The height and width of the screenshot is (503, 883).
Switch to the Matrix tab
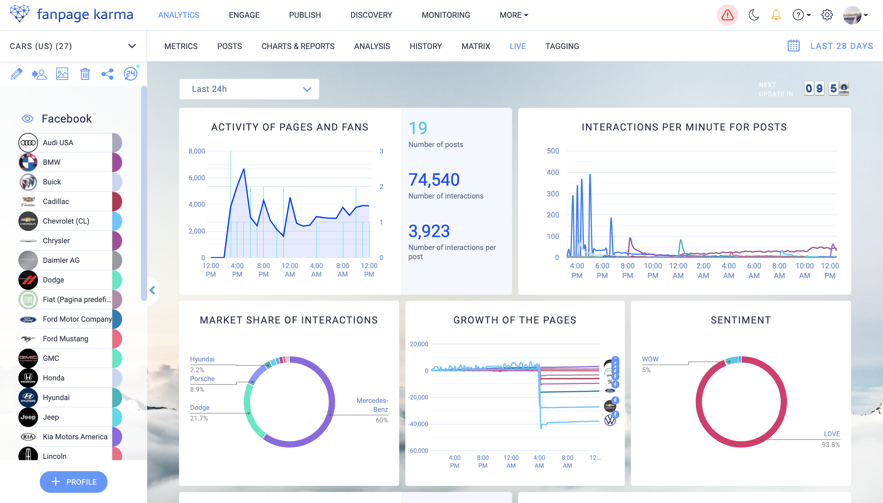click(x=476, y=46)
